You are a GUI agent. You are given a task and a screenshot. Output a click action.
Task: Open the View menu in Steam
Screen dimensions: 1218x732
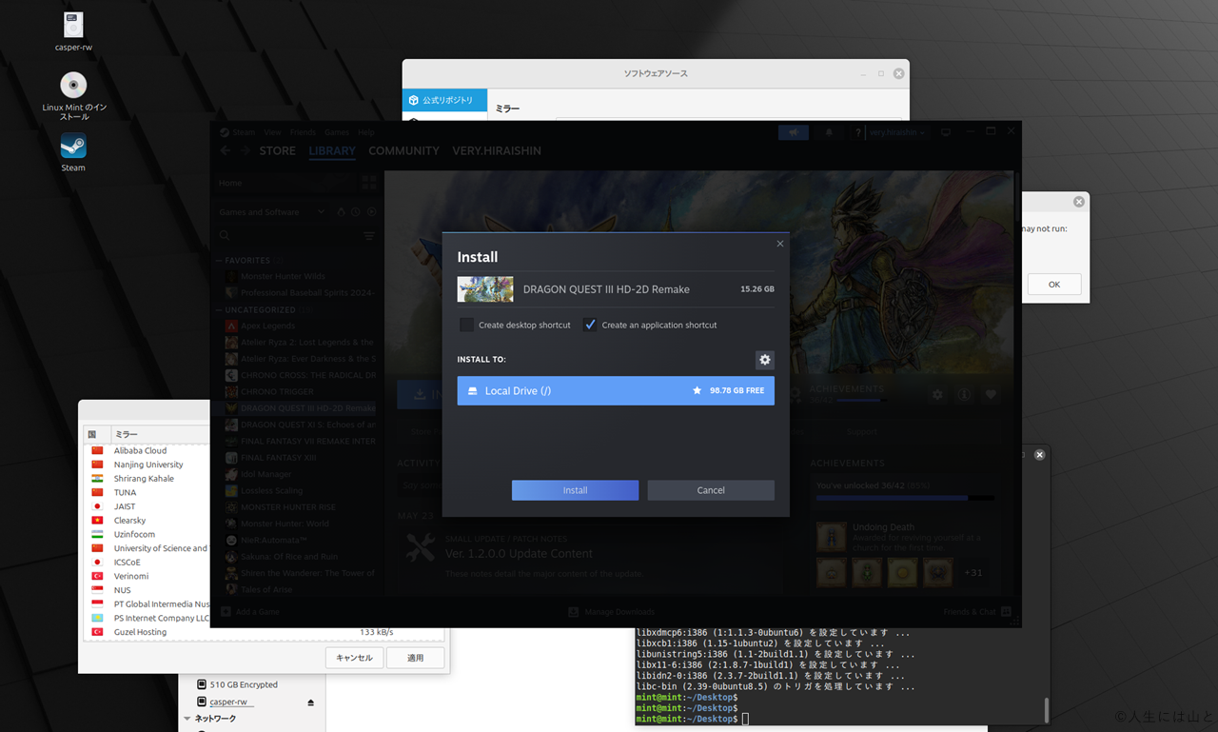coord(273,132)
